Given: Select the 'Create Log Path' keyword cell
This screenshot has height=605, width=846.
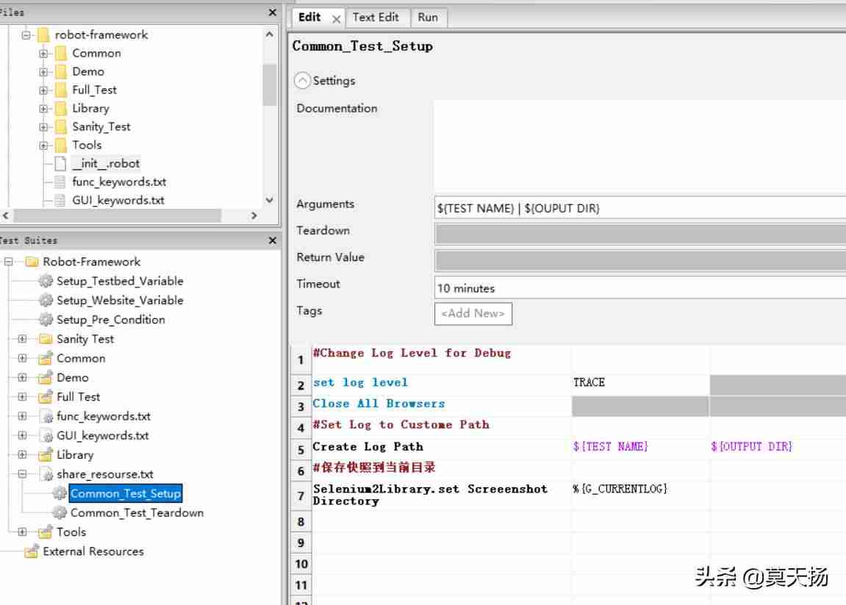Looking at the screenshot, I should coord(441,448).
